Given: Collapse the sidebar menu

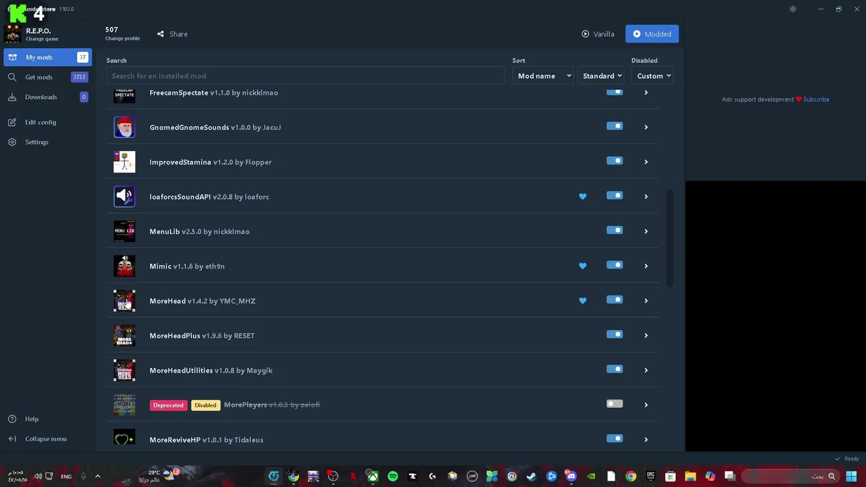Looking at the screenshot, I should click(x=45, y=439).
